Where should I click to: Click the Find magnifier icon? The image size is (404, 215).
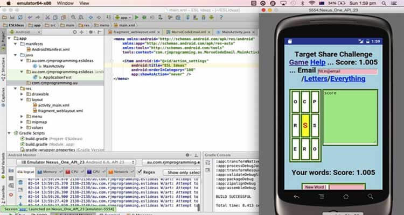pyautogui.click(x=73, y=18)
